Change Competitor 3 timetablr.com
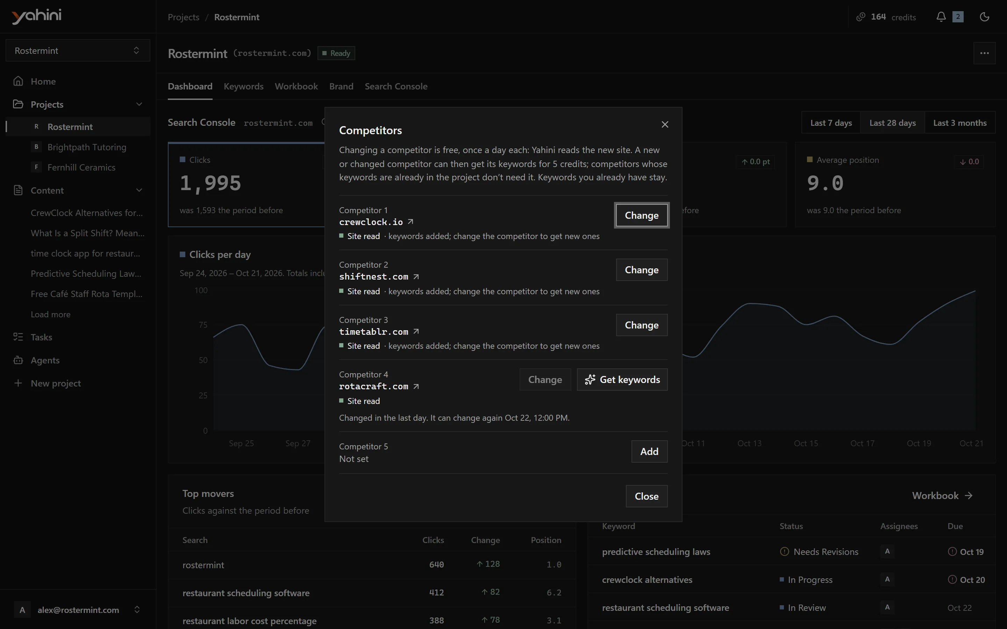 [642, 325]
